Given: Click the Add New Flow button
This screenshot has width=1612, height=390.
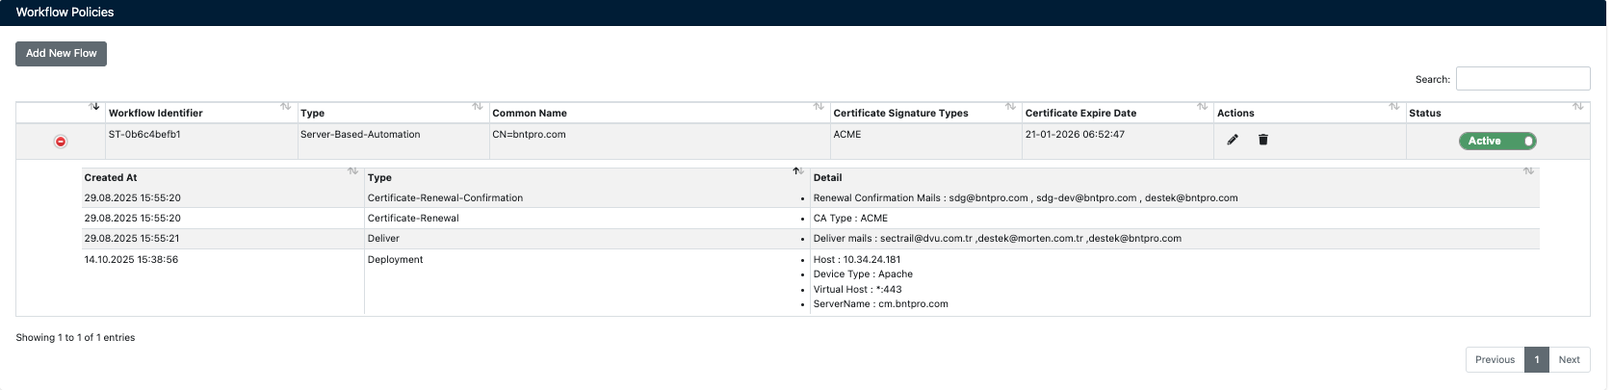Looking at the screenshot, I should pos(61,54).
